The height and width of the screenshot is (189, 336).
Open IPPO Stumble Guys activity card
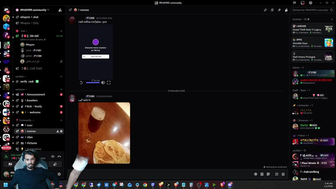313,43
